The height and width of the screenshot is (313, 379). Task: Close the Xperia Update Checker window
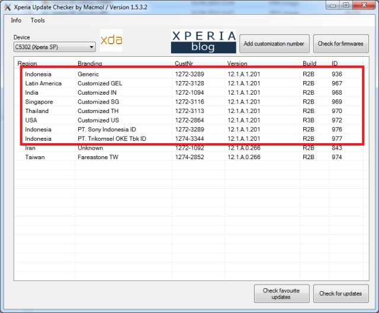[x=364, y=5]
